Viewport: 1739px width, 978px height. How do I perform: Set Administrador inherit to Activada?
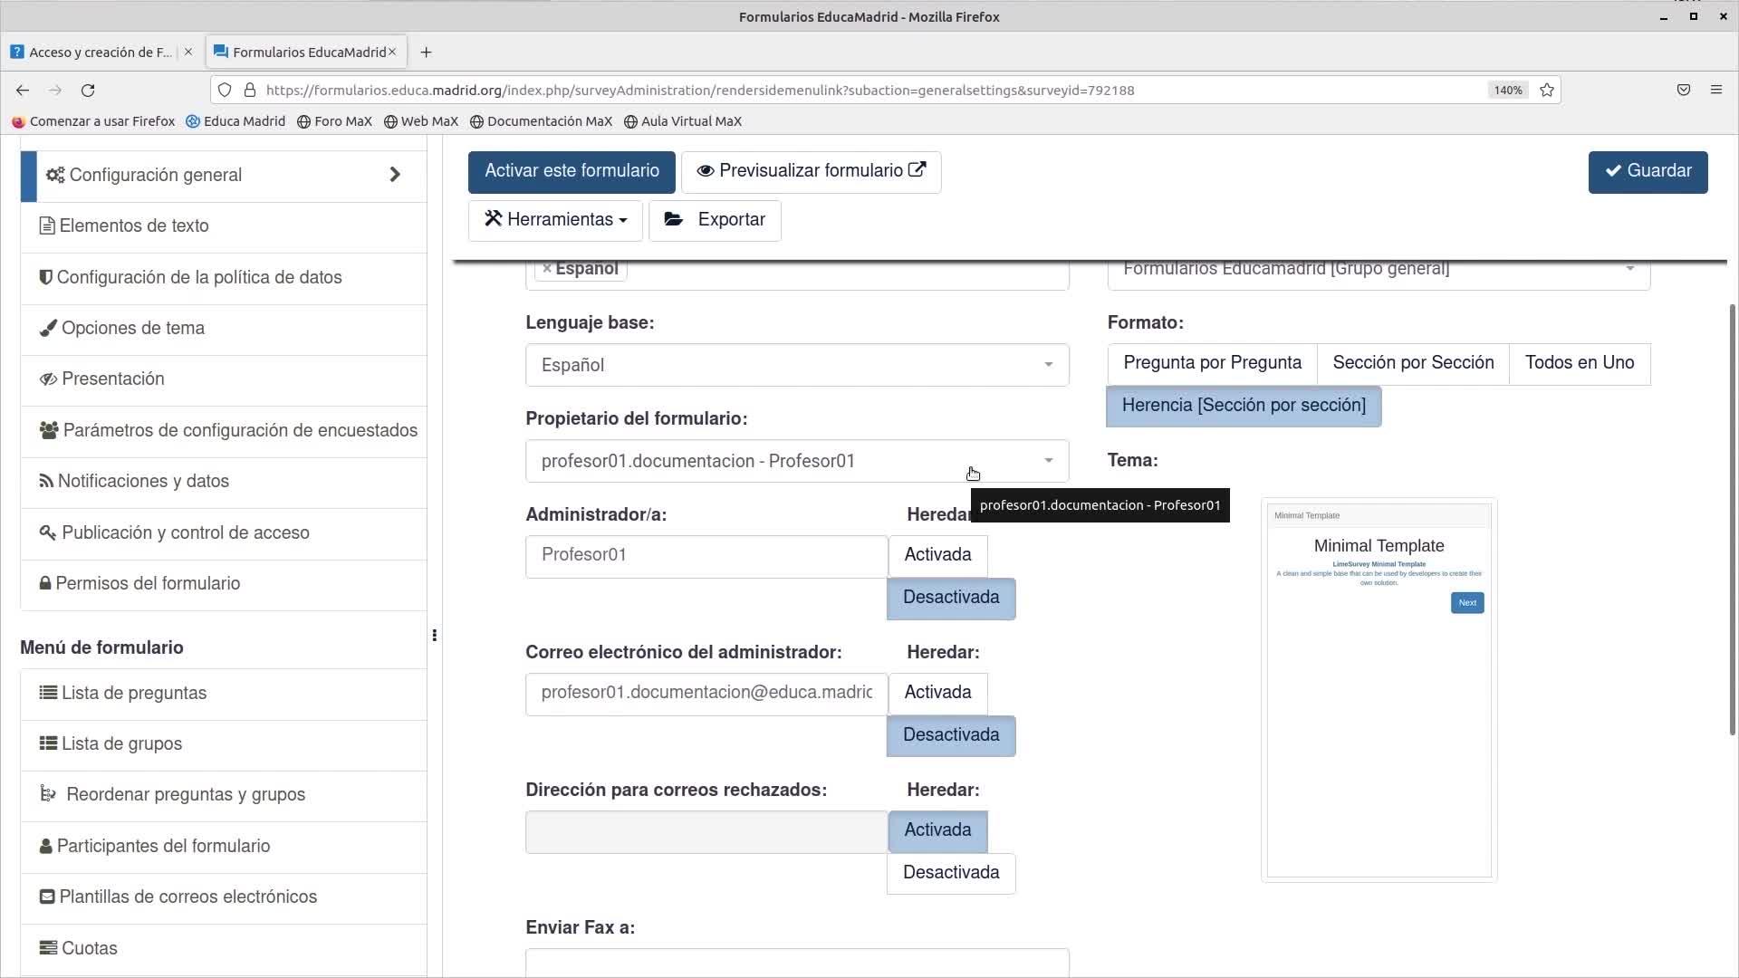pos(937,555)
